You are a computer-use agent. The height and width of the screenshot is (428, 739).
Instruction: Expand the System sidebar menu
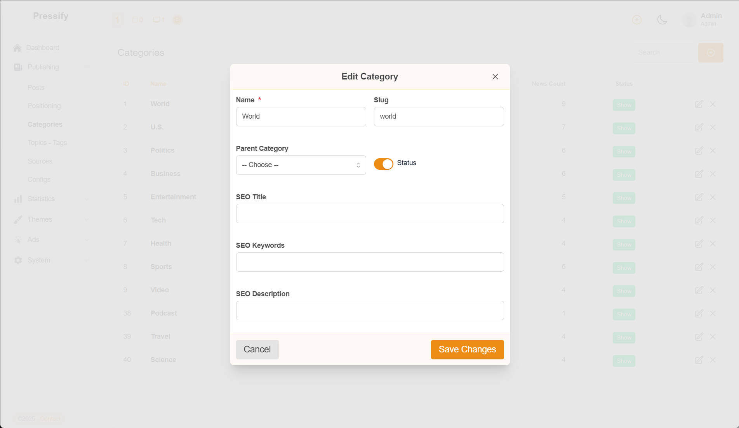39,260
